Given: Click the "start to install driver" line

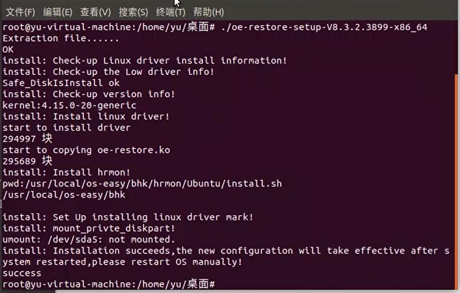Looking at the screenshot, I should pos(66,128).
